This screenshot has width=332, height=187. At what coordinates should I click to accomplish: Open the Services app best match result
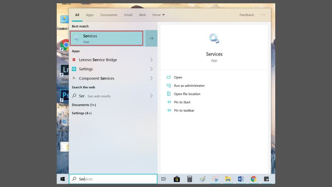tap(107, 38)
